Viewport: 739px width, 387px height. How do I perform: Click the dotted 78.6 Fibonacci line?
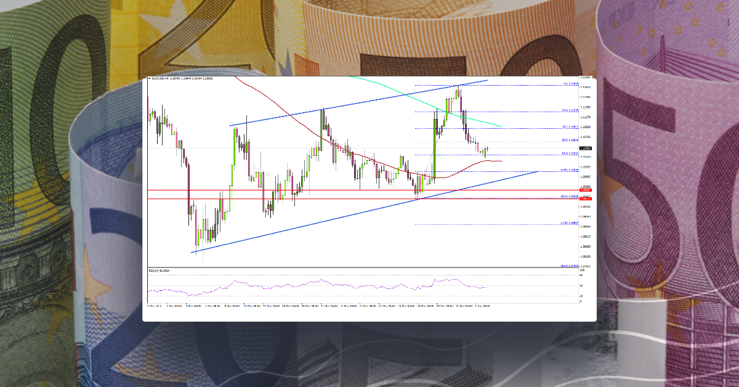pos(493,169)
